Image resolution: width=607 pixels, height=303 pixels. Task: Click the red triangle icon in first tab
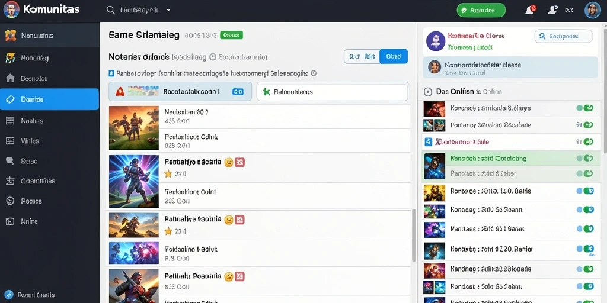(x=119, y=92)
